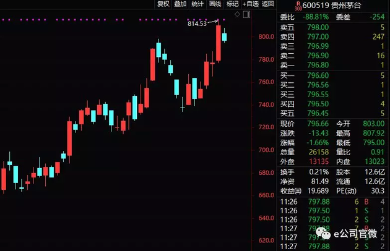
Task: Click 量比 value 0.91
Action: (378, 152)
